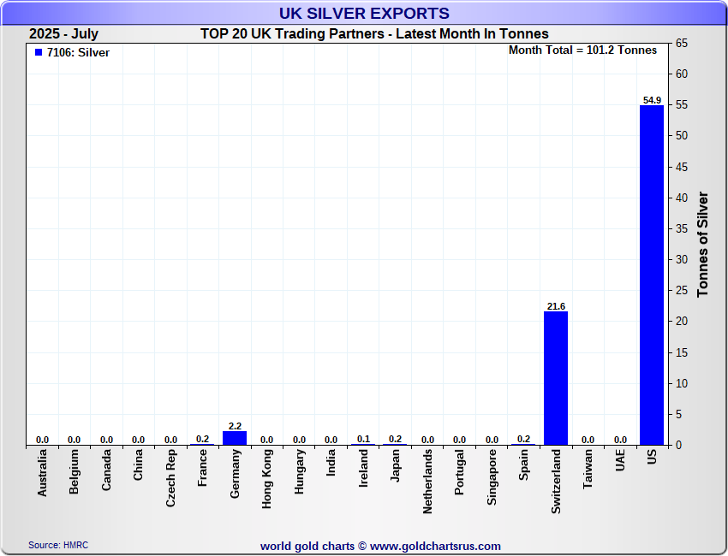The width and height of the screenshot is (728, 556).
Task: Click the 0.1 value above Ireland
Action: 363,439
